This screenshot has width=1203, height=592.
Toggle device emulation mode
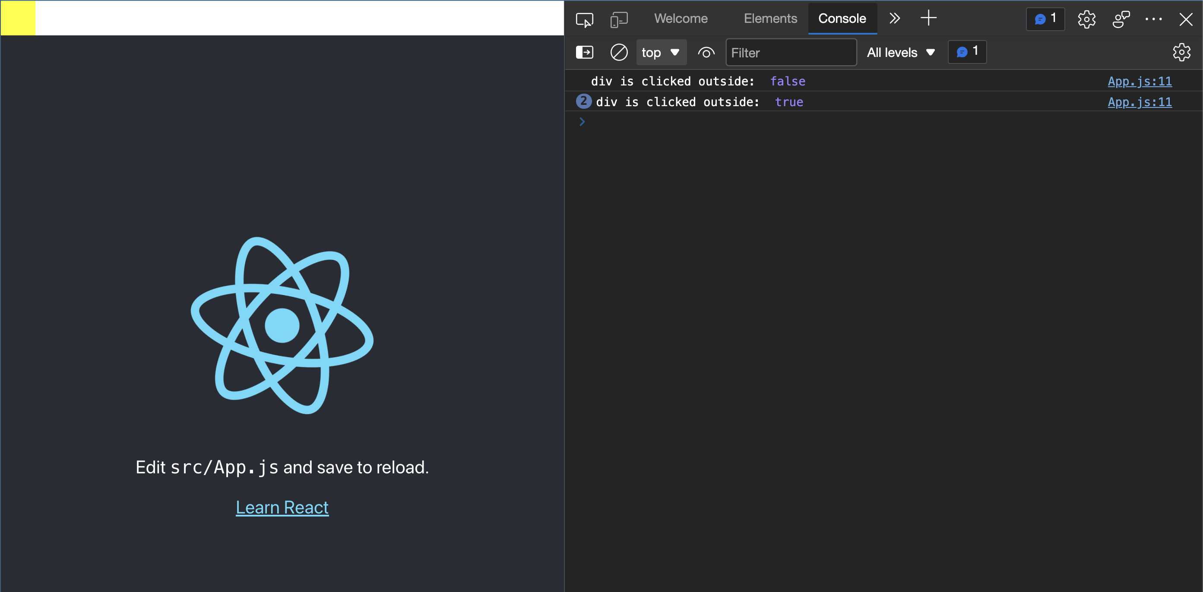(619, 19)
